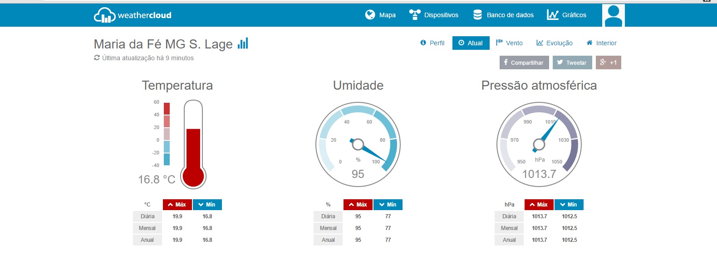Click Diária row label in temperature table
Screen dimensions: 717x264
pos(147,216)
